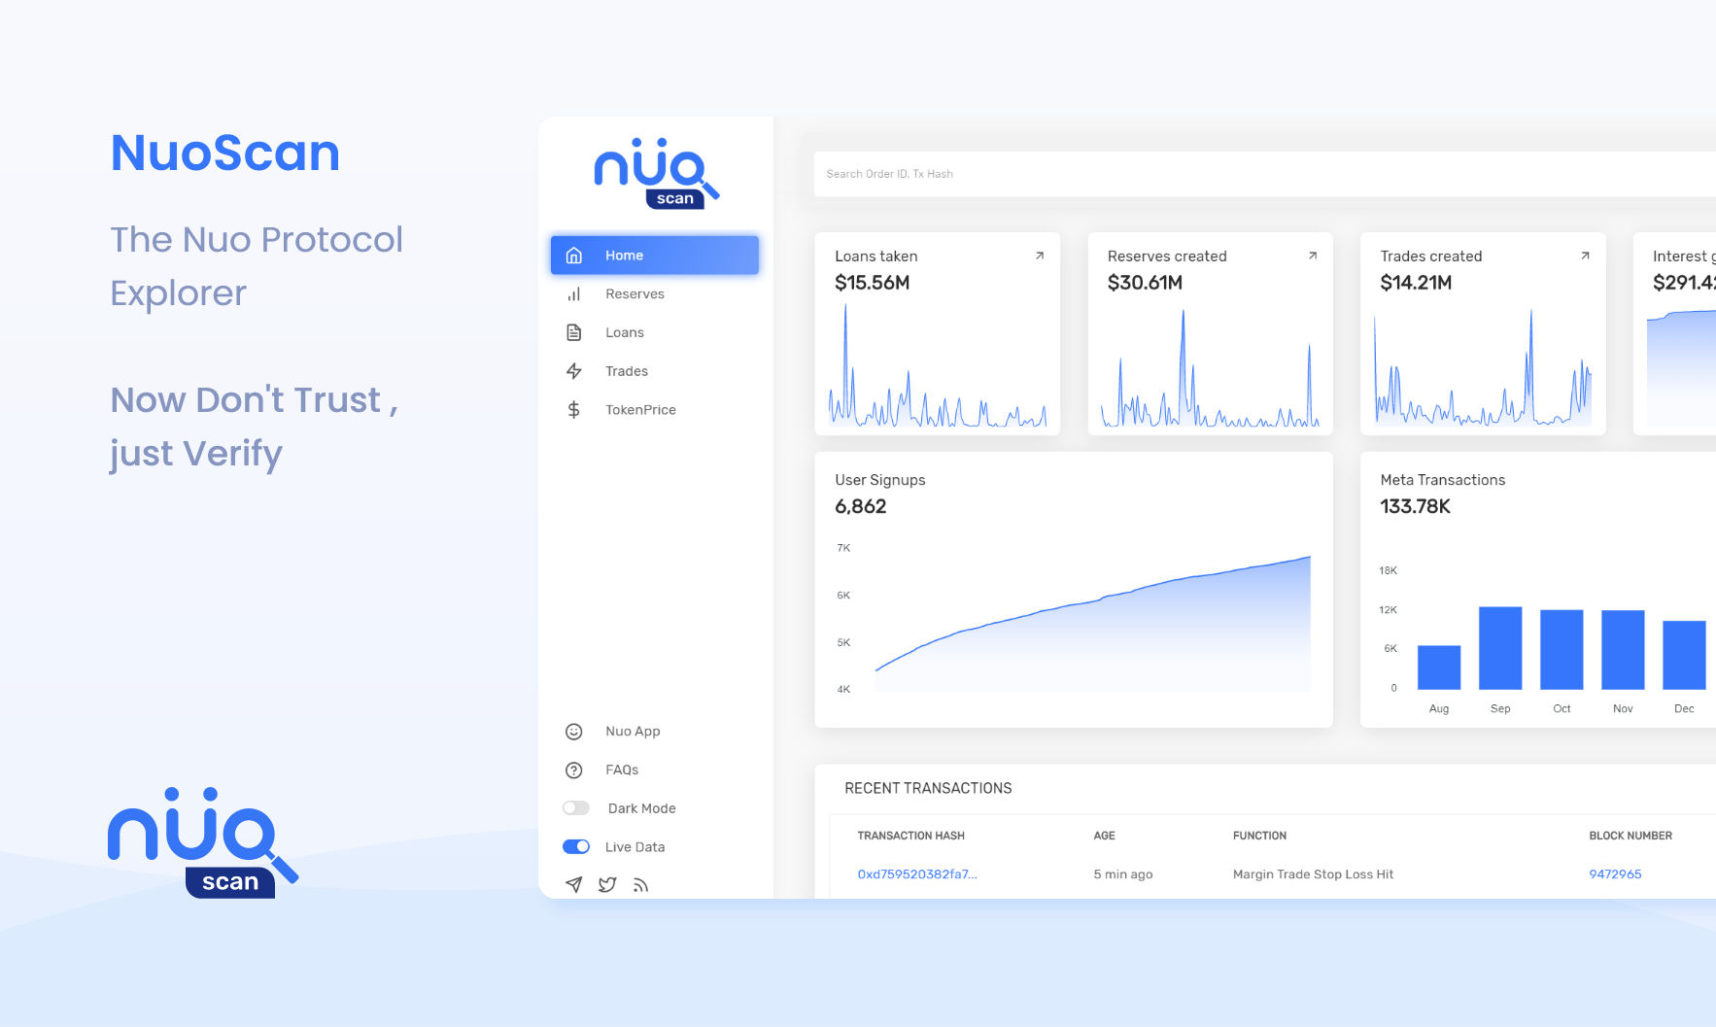The width and height of the screenshot is (1716, 1027).
Task: Click the Trades created sparkline chart
Action: [x=1483, y=368]
